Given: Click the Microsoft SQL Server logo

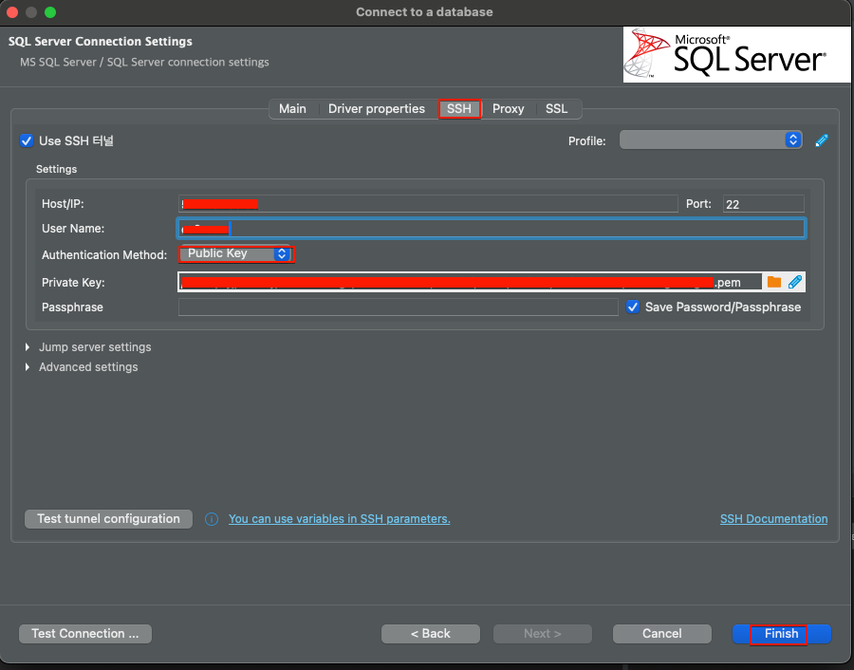Looking at the screenshot, I should pyautogui.click(x=725, y=54).
